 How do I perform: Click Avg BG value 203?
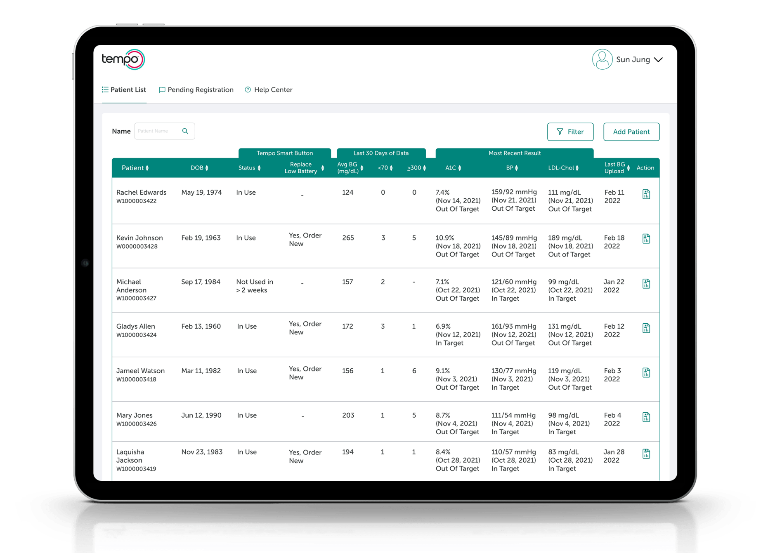[x=348, y=415]
